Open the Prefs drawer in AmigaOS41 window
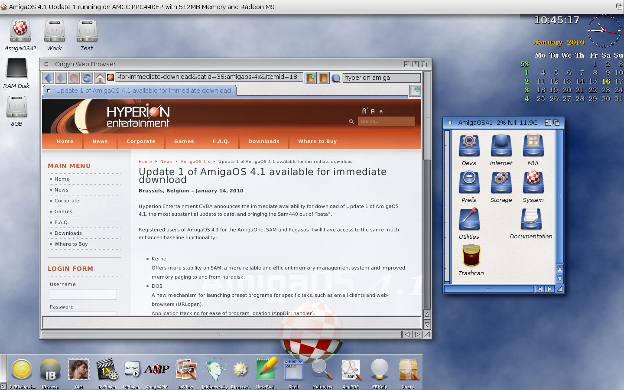Screen dimensions: 624x390 (469, 183)
